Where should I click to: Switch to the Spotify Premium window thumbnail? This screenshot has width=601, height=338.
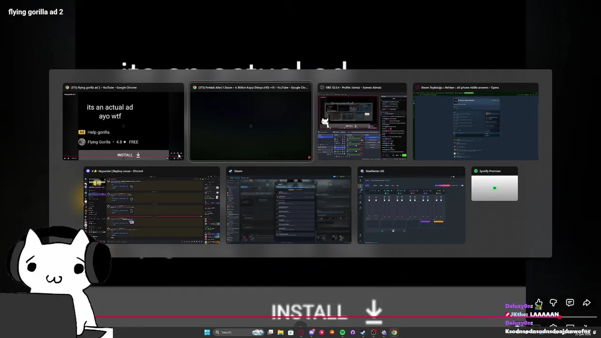click(x=494, y=184)
